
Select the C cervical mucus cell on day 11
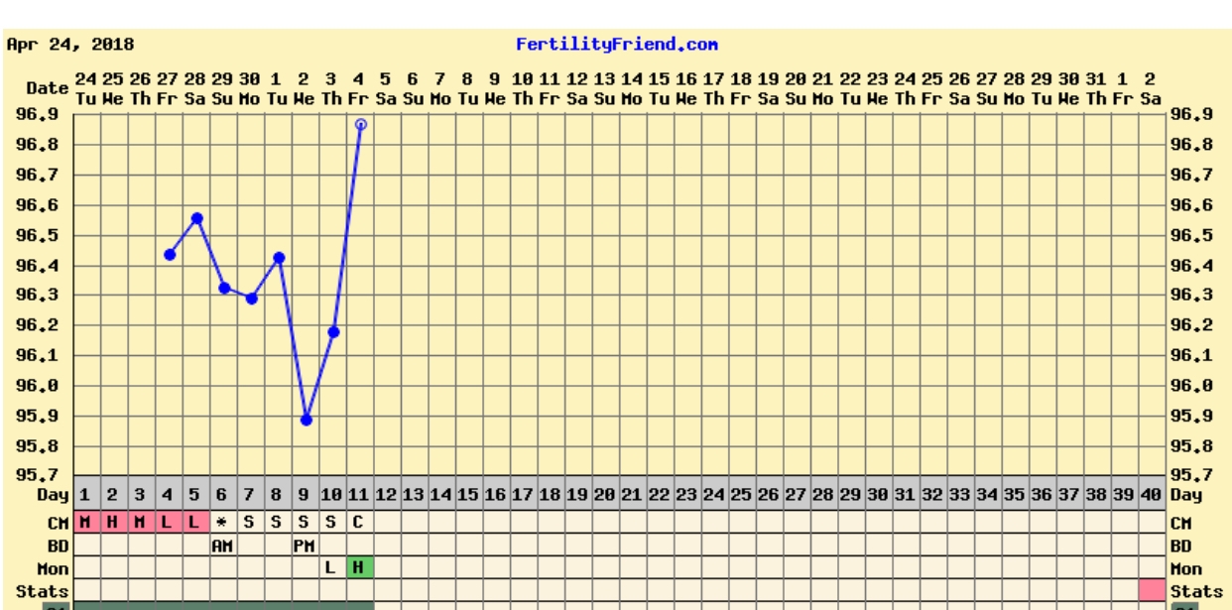(359, 523)
